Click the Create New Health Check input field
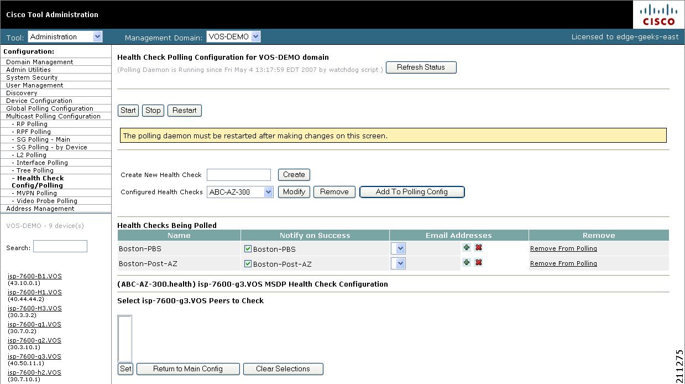This screenshot has height=384, width=685. click(x=238, y=174)
